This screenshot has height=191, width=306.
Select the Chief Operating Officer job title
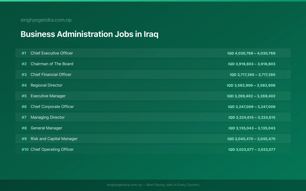click(52, 149)
